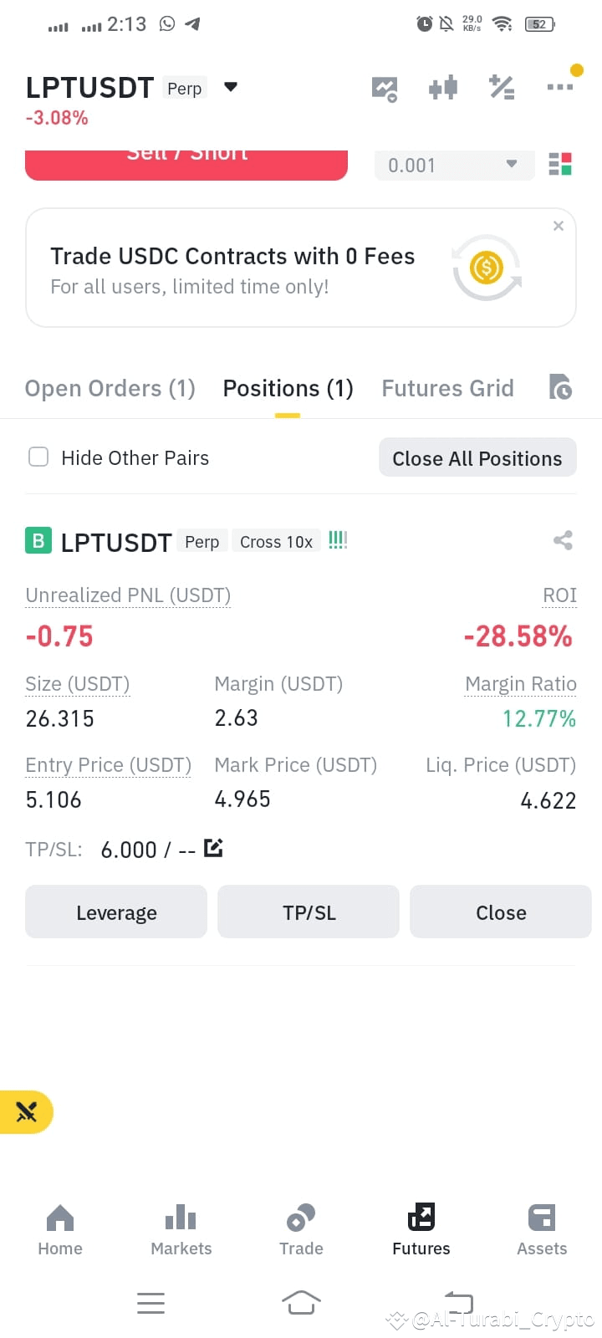The image size is (602, 1338).
Task: Open the chart settings icon in header
Action: (x=385, y=88)
